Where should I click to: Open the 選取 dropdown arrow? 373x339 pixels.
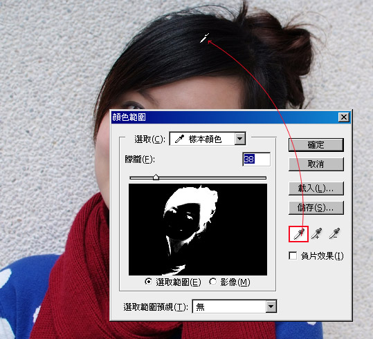240,139
